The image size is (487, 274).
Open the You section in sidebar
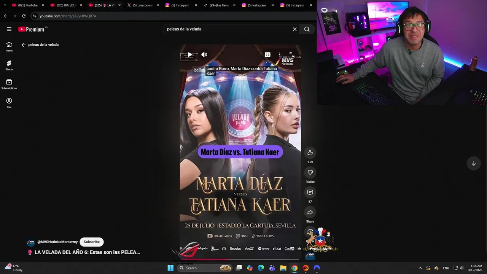click(9, 103)
